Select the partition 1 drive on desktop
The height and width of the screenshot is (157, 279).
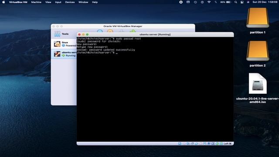258,20
